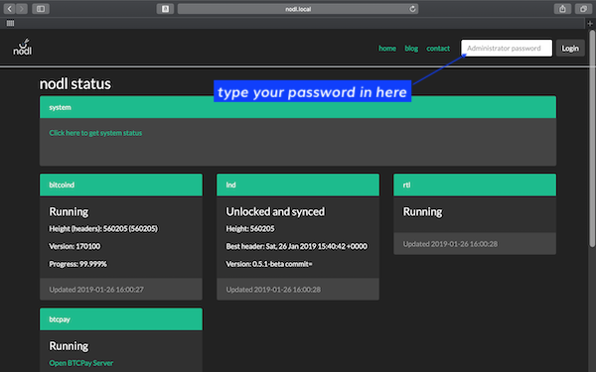Toggle the Safari sidebar button

point(41,9)
